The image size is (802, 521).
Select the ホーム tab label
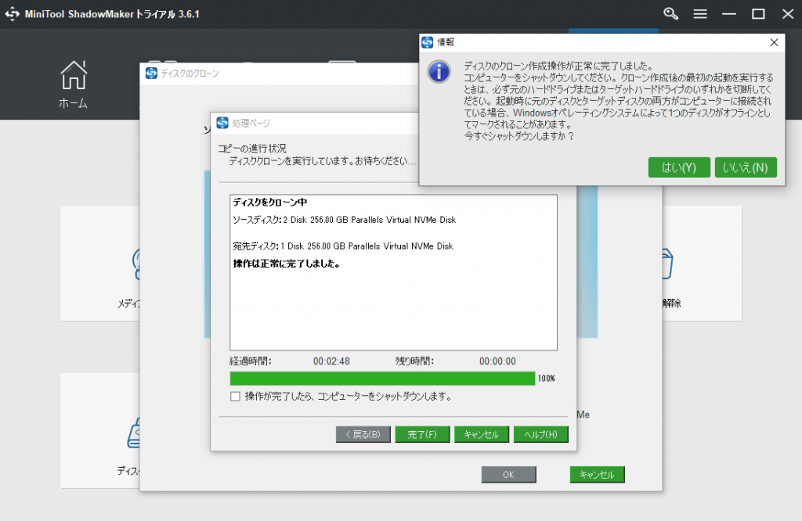coord(73,103)
